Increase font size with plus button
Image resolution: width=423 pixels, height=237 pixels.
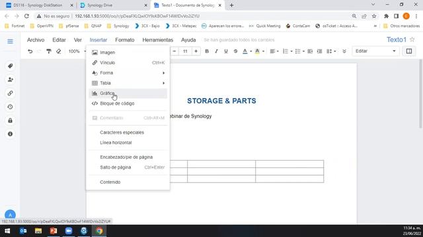[x=196, y=51]
